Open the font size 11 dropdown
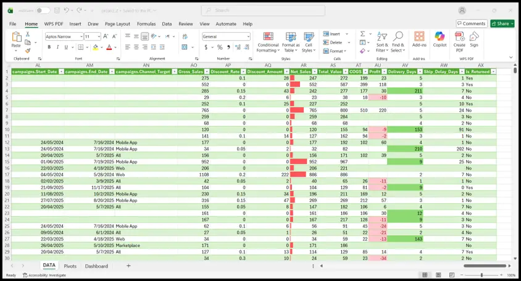521x281 pixels. coord(99,36)
